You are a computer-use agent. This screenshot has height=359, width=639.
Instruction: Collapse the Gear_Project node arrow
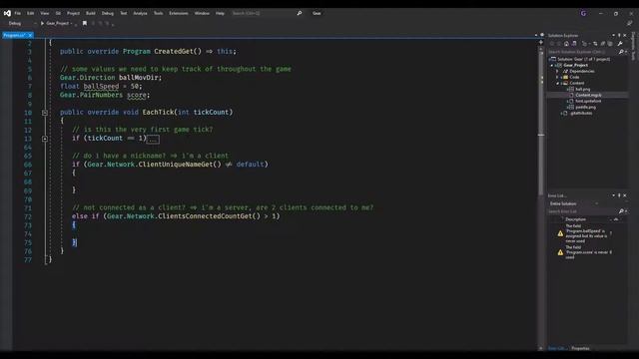[552, 65]
